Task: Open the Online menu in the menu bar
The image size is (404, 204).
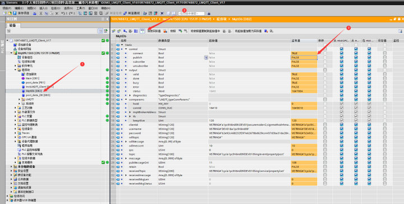Action: click(56, 8)
